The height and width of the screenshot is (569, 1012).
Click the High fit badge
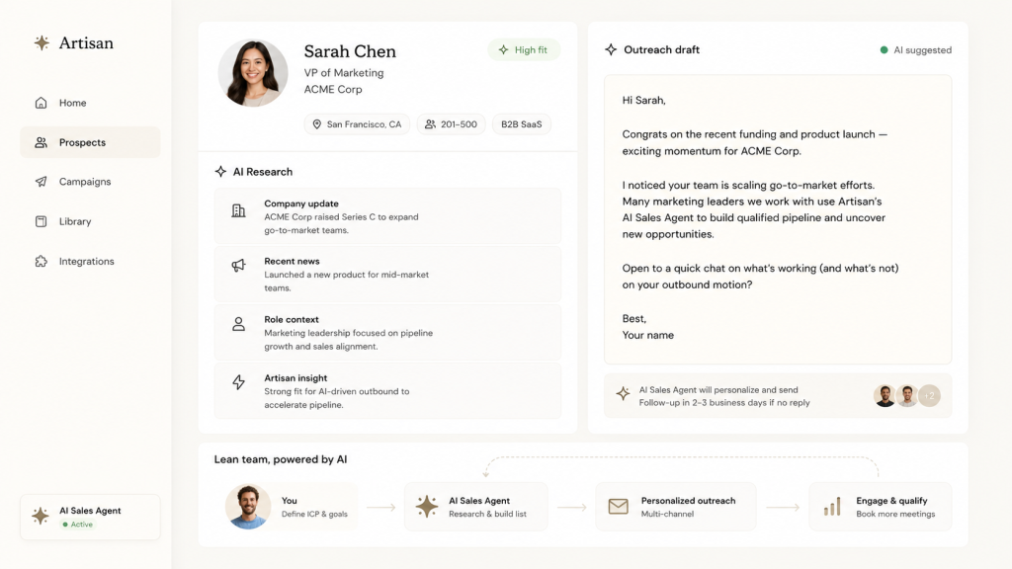coord(524,49)
